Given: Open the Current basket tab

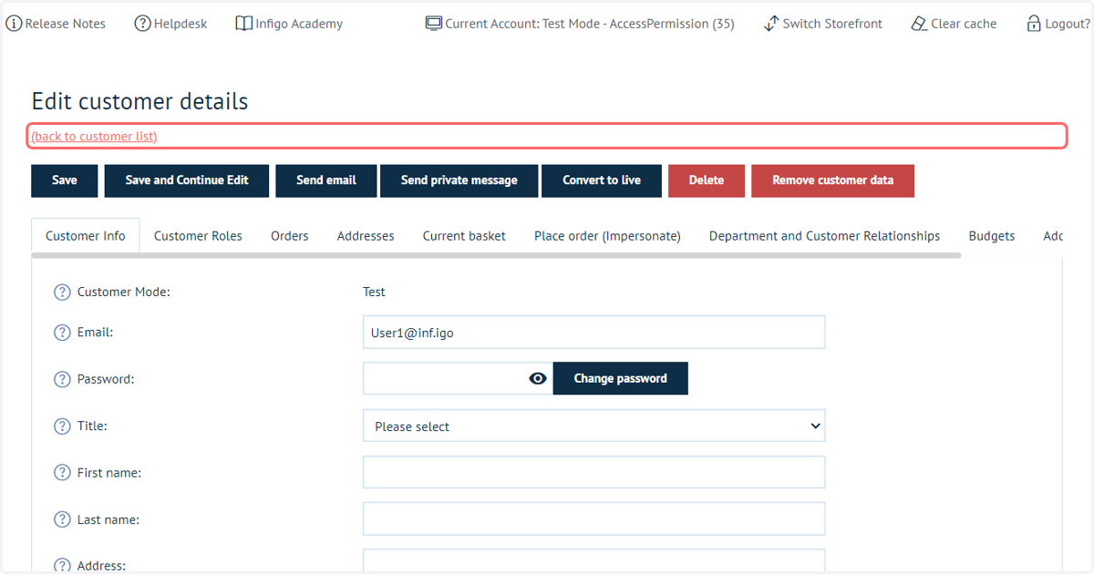Looking at the screenshot, I should 464,236.
